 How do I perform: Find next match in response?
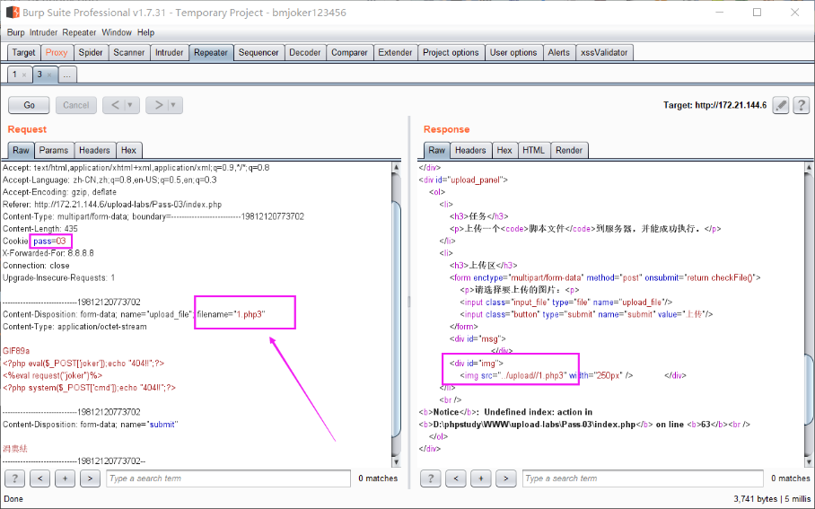tap(505, 478)
